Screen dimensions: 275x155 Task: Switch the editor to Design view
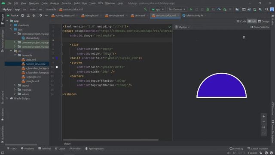coord(263,21)
